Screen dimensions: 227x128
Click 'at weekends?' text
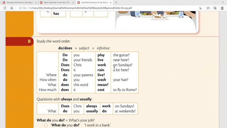pyautogui.click(x=125, y=111)
